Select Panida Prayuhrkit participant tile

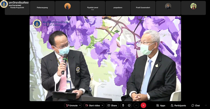tap(17, 8)
